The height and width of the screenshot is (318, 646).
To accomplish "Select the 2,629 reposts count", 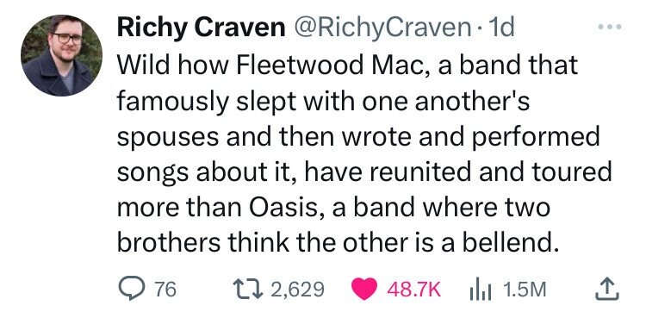I will click(x=298, y=289).
